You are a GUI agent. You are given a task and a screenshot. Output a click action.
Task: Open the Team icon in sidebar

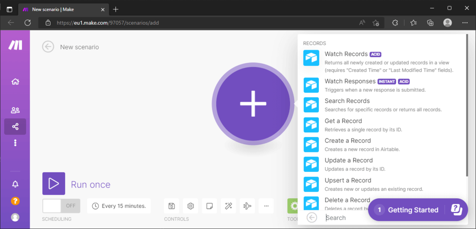(15, 111)
